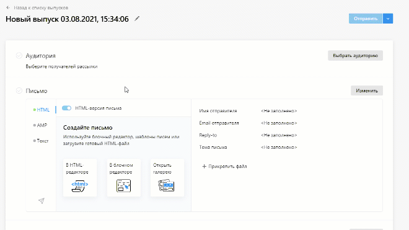Click the Тема письма value <Не заполнено>
The width and height of the screenshot is (409, 230).
tap(279, 148)
